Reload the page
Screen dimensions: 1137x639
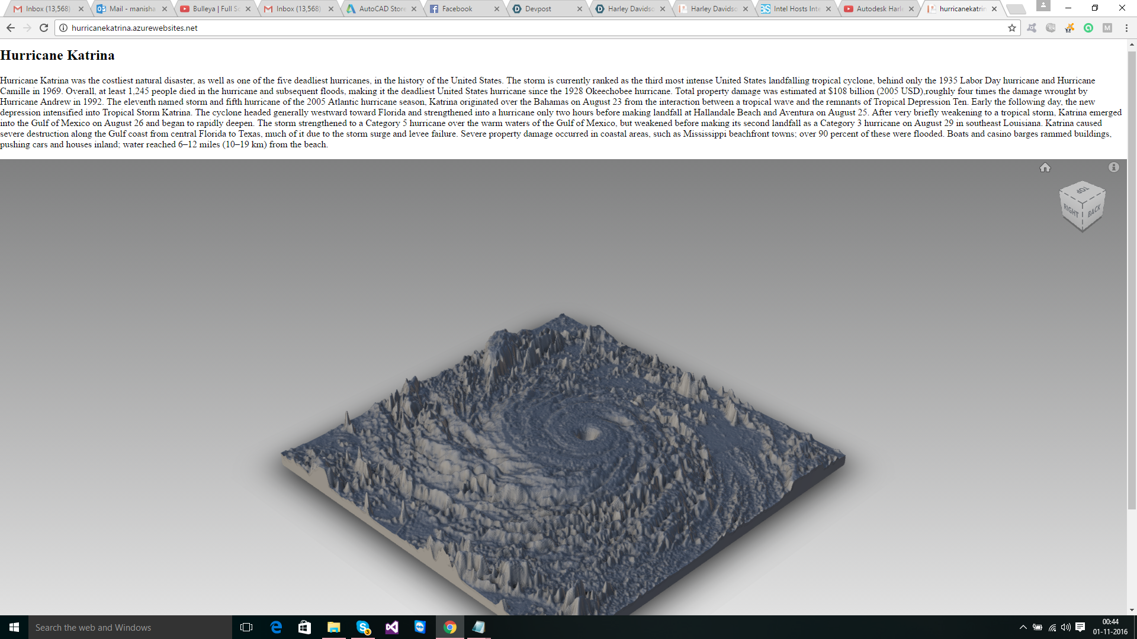pos(44,28)
